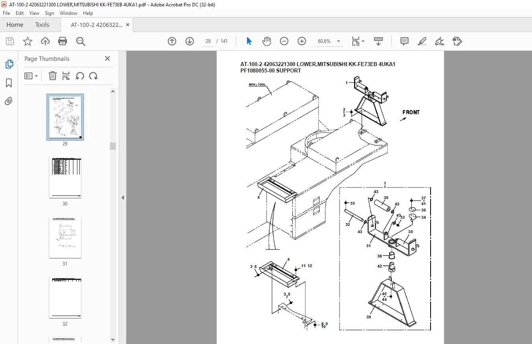Screen dimensions: 532x344
Task: Star this file as a favorite
Action: (x=28, y=41)
